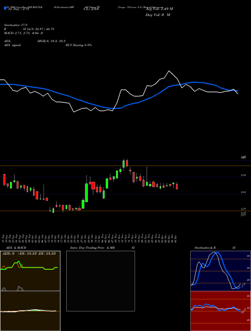251x331 pixels.
Task: Select the '(MGR) 0, 58.3, 58.3' ADX values
Action: point(51,42)
